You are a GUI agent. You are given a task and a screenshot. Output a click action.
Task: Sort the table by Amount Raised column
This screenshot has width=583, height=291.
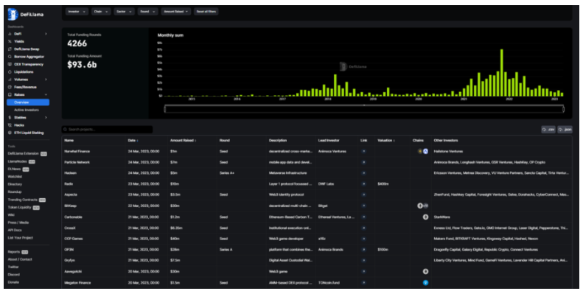point(184,141)
